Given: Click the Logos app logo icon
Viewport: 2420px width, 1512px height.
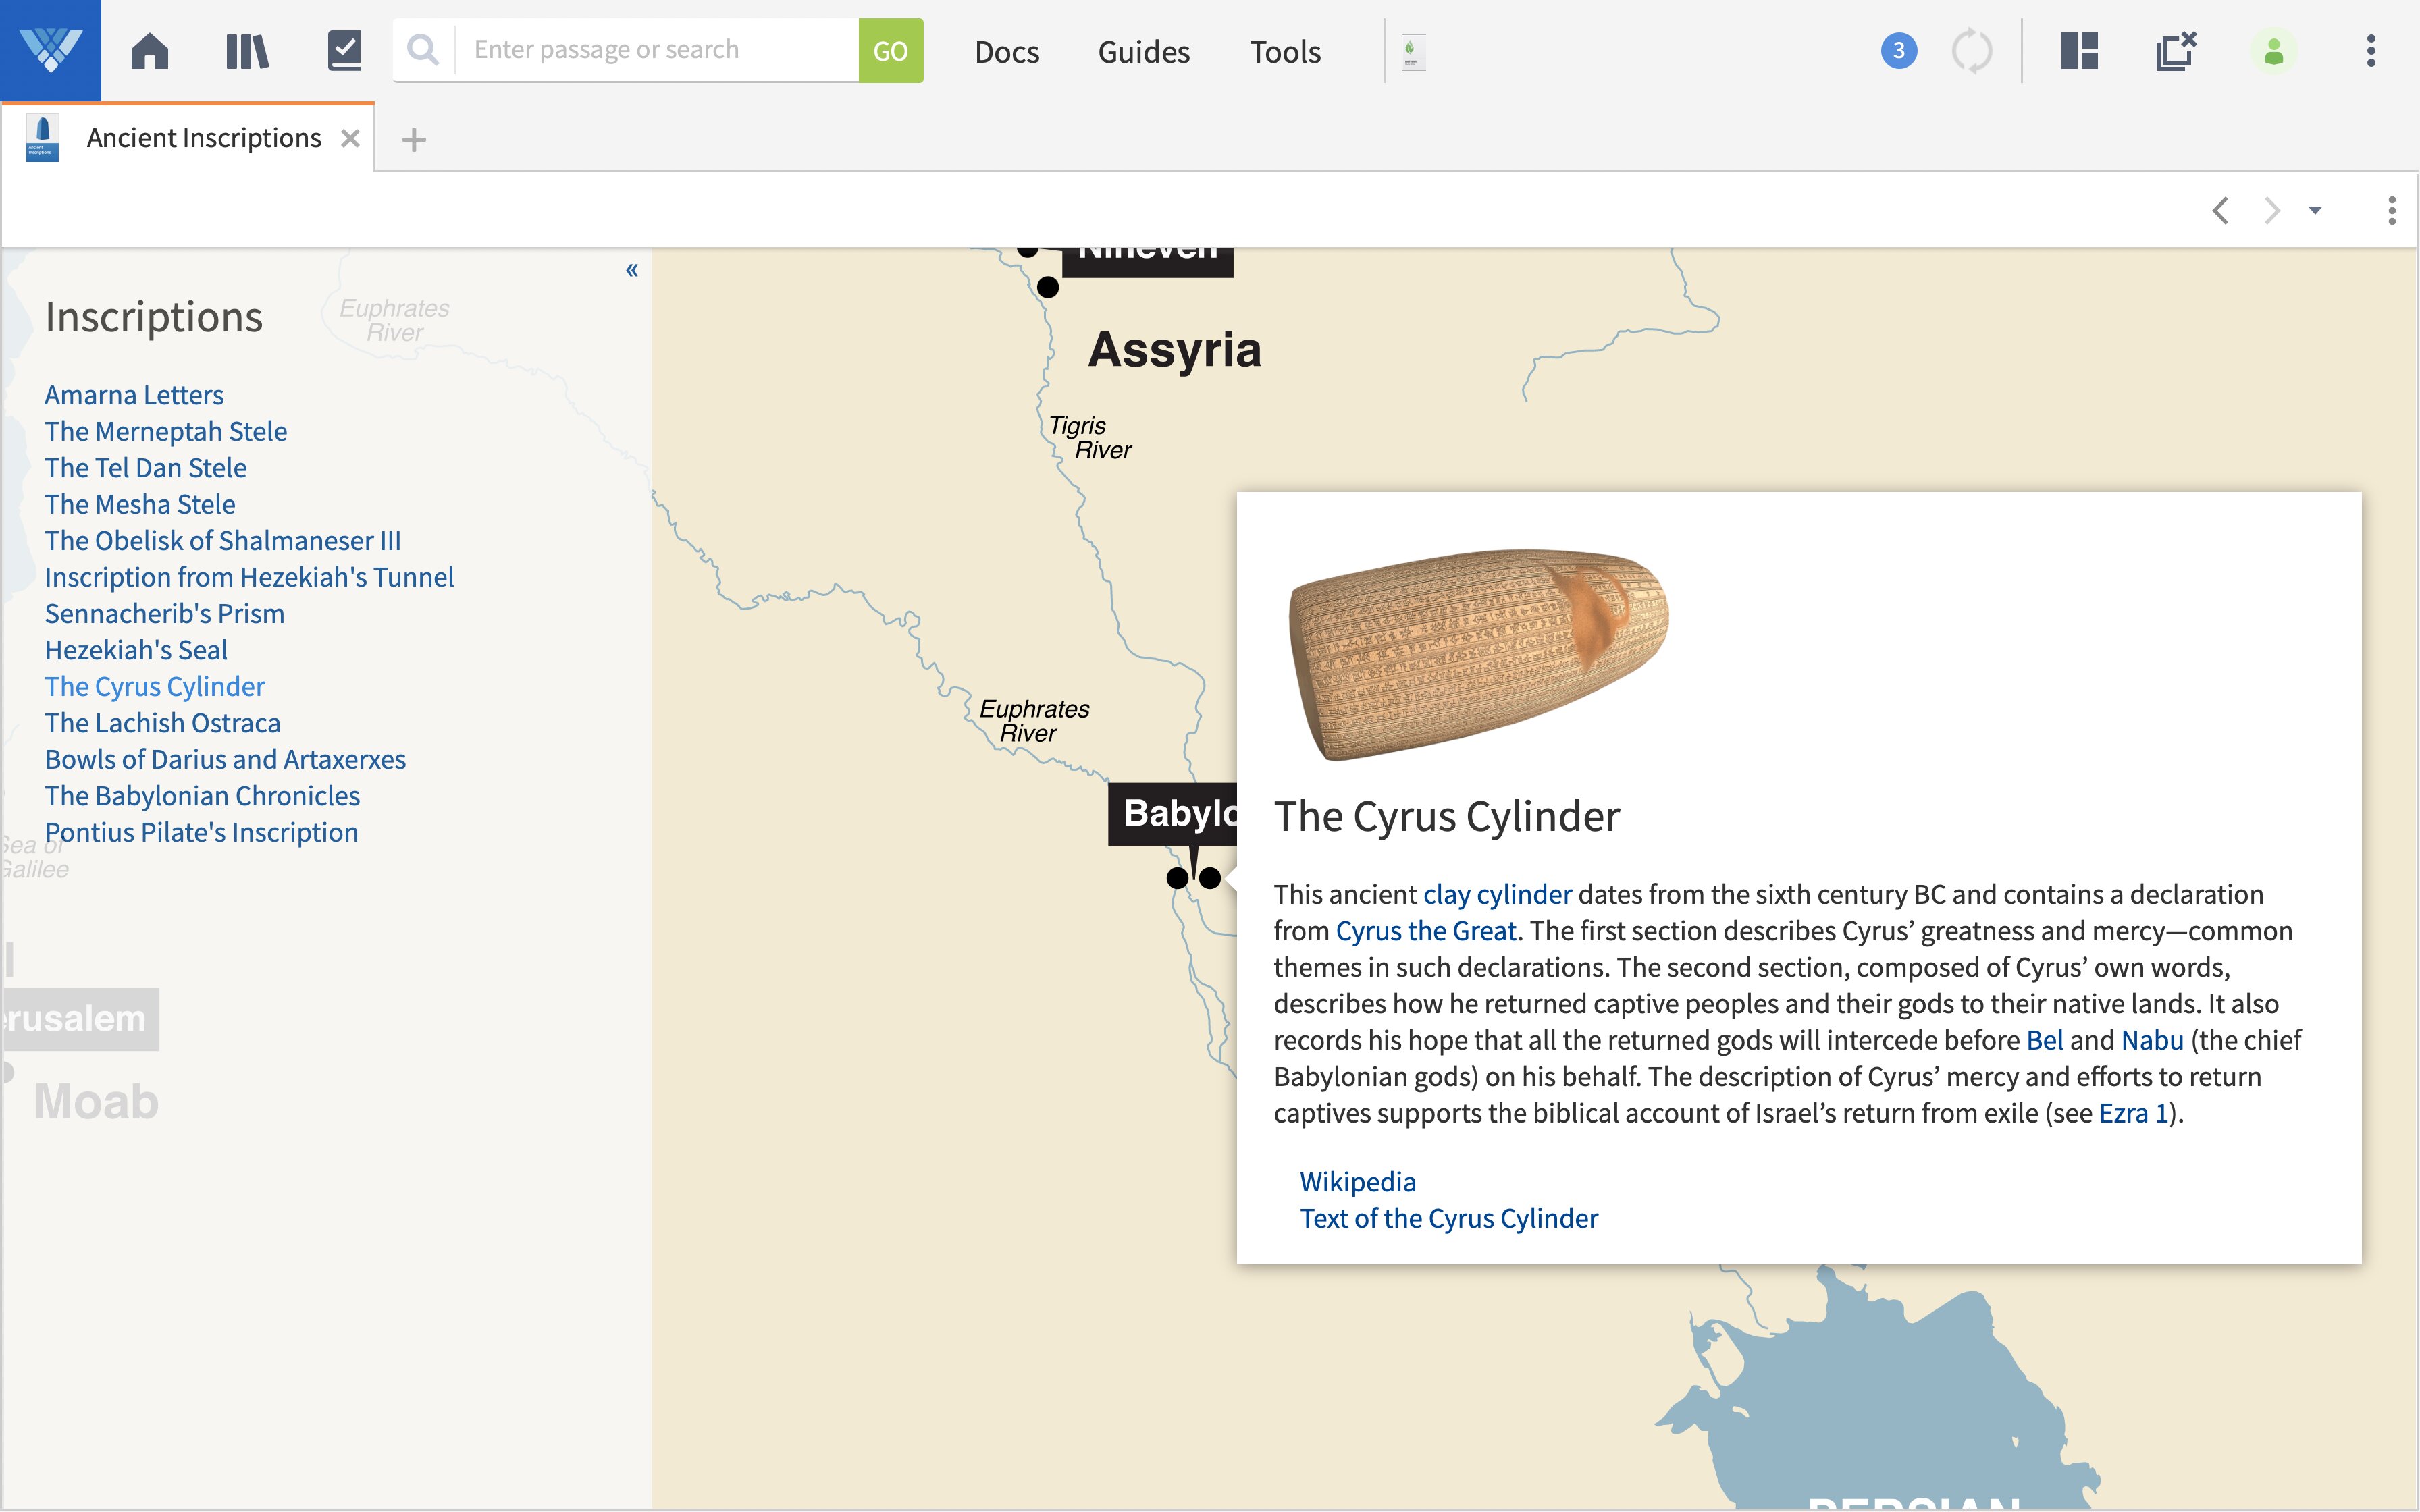Looking at the screenshot, I should click(50, 50).
